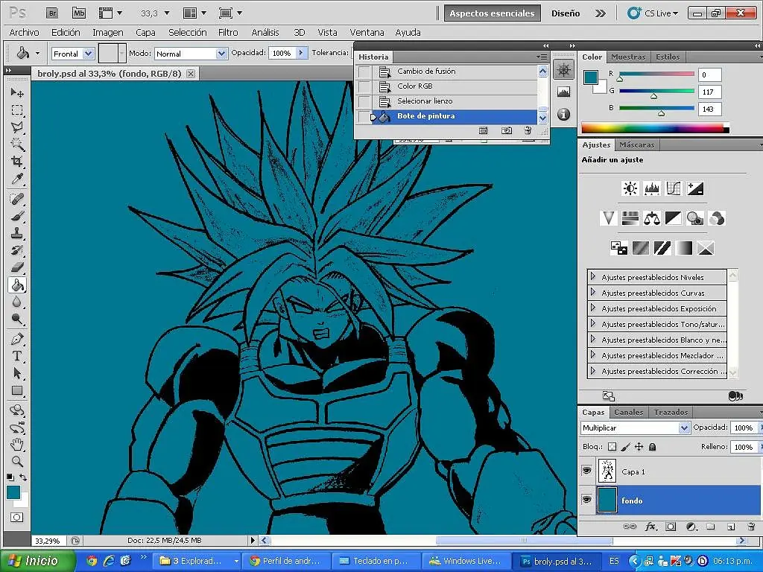Toggle lock transparent pixels

tap(612, 447)
